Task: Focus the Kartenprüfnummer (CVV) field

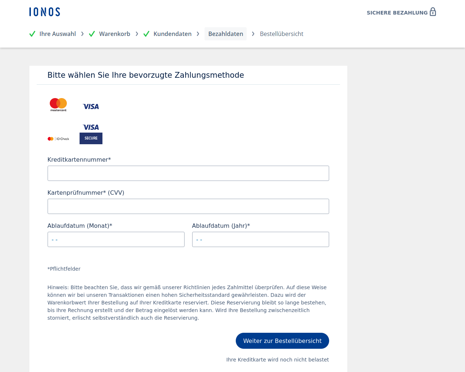Action: 188,206
